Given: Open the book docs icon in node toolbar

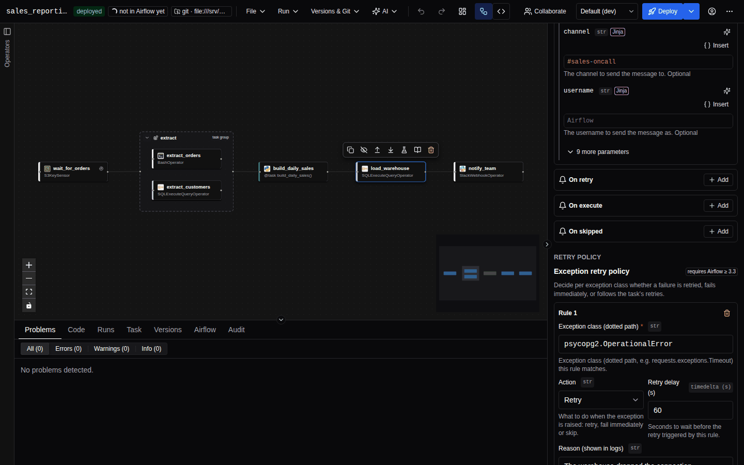Looking at the screenshot, I should tap(417, 150).
